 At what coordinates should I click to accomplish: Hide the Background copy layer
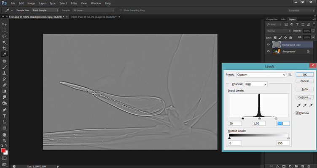click(268, 44)
